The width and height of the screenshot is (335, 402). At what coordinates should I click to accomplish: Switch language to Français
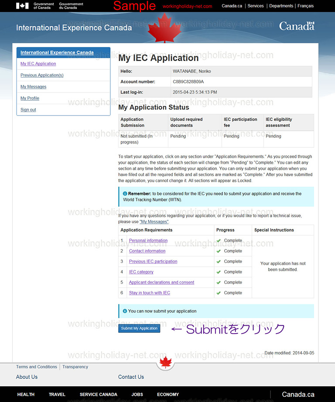click(305, 6)
